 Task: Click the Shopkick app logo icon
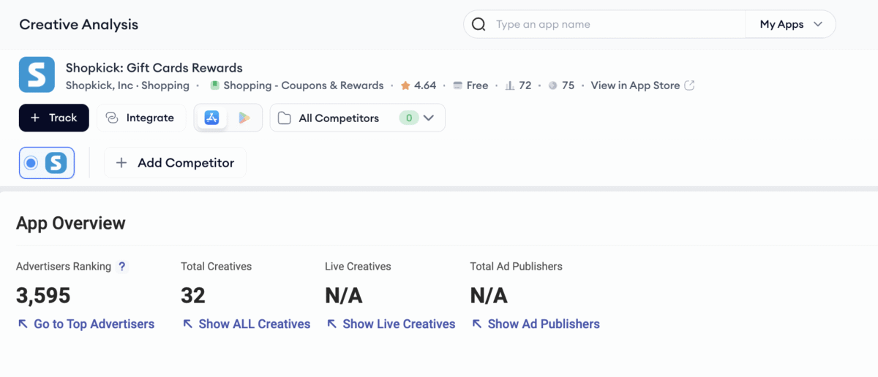[37, 75]
